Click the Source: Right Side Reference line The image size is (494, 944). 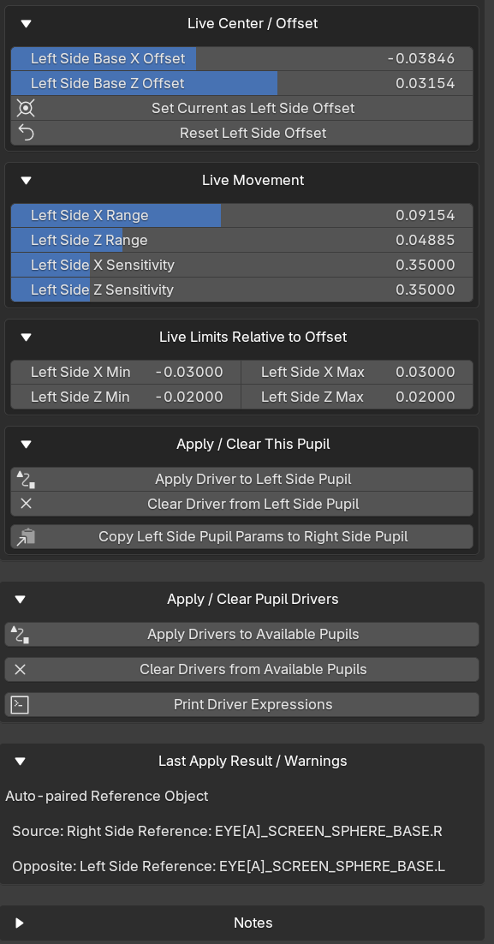point(228,832)
